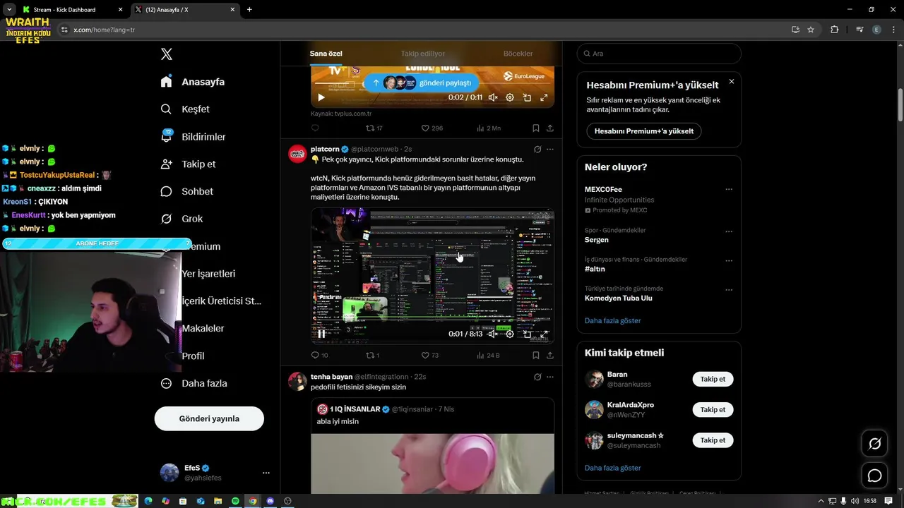Open floating messages chat button

(874, 476)
